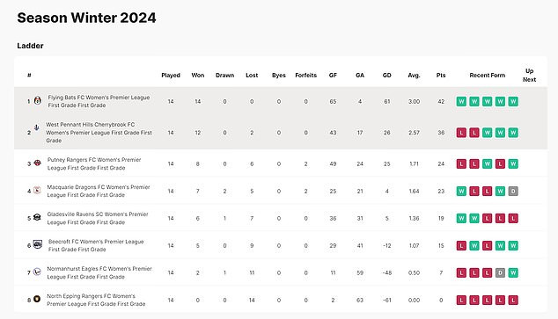Click the Macquarie Dragons FC club logo

[37, 191]
